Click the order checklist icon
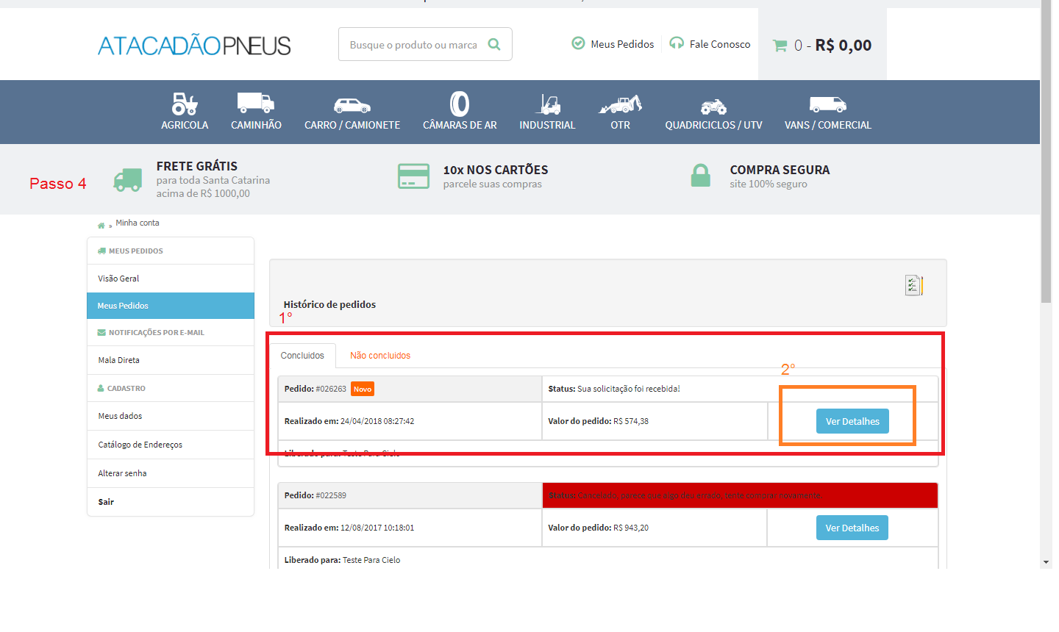Image resolution: width=1059 pixels, height=632 pixels. pos(914,285)
